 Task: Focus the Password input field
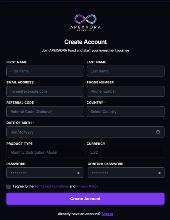tap(45, 173)
